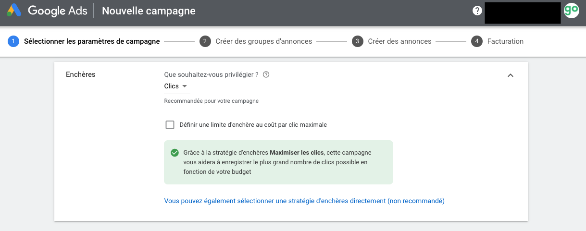Go to the 'Facturation' step
Image resolution: width=586 pixels, height=231 pixels.
[505, 41]
